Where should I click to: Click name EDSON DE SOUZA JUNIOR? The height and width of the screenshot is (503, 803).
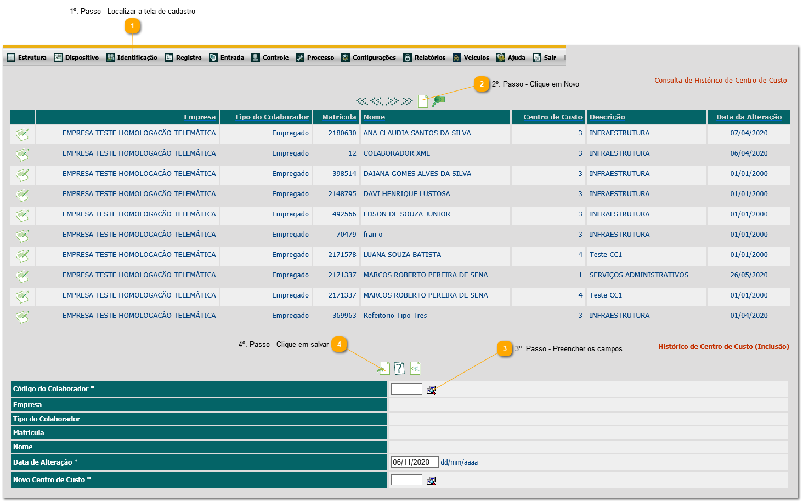(406, 214)
